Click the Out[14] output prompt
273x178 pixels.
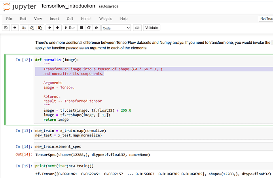tap(24, 154)
